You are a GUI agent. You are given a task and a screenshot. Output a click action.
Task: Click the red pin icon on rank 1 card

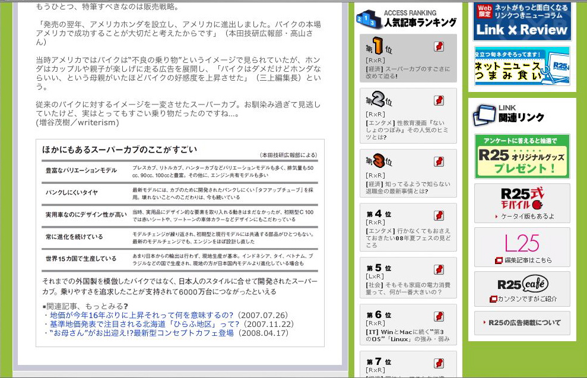pyautogui.click(x=439, y=46)
